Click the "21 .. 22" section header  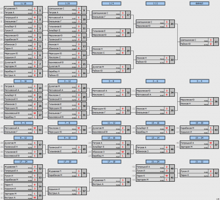tap(199, 162)
